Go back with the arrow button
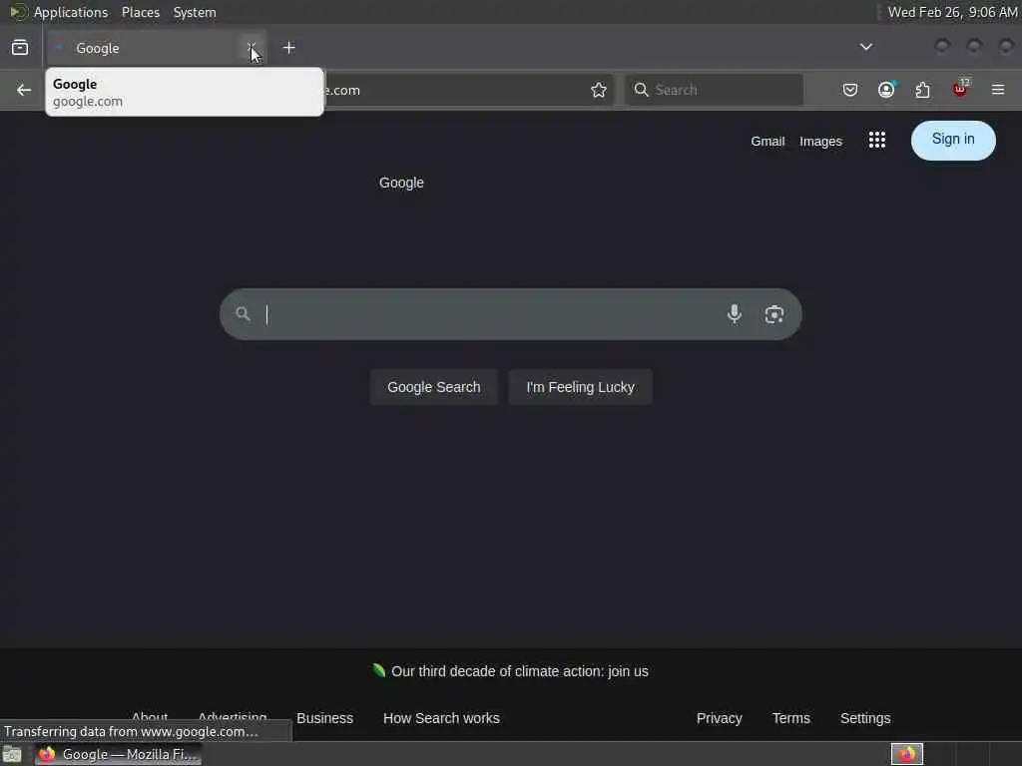Screen dimensions: 1022x766 [24, 90]
